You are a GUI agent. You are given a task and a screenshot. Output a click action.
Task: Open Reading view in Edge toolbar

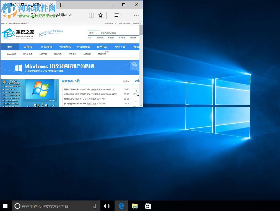(91, 15)
